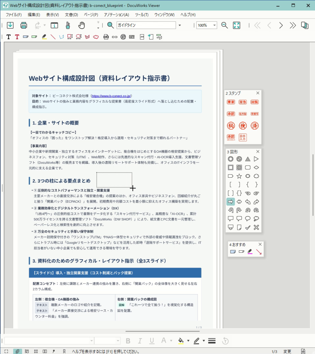Viewport: 315px width, 354px height.
Task: Click the magnifier search icon
Action: (110, 25)
